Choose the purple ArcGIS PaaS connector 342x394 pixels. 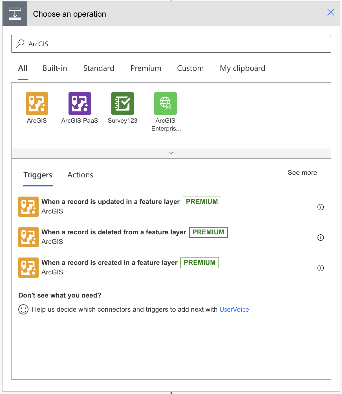coord(80,104)
